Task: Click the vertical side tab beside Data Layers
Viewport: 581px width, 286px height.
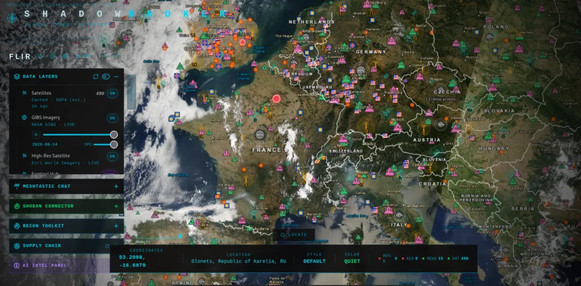Action: click(131, 92)
